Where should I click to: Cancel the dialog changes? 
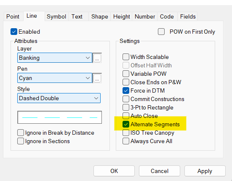tap(160, 171)
